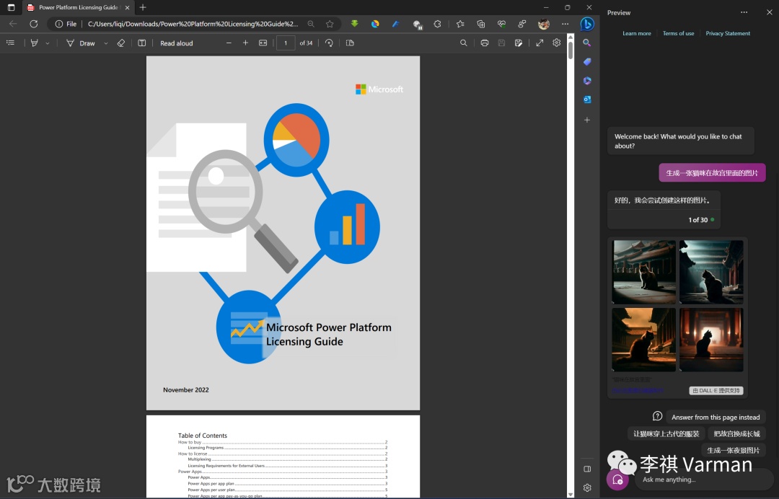The image size is (779, 499).
Task: Expand the Draw tool options arrow
Action: (x=106, y=43)
